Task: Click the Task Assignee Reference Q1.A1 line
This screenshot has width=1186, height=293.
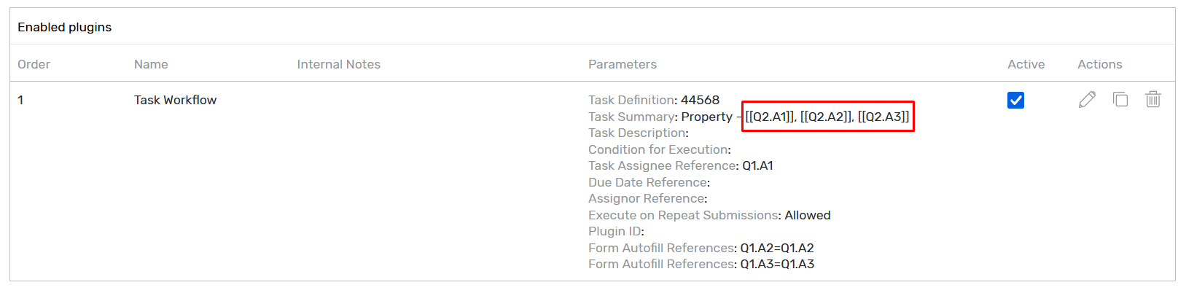Action: 680,165
